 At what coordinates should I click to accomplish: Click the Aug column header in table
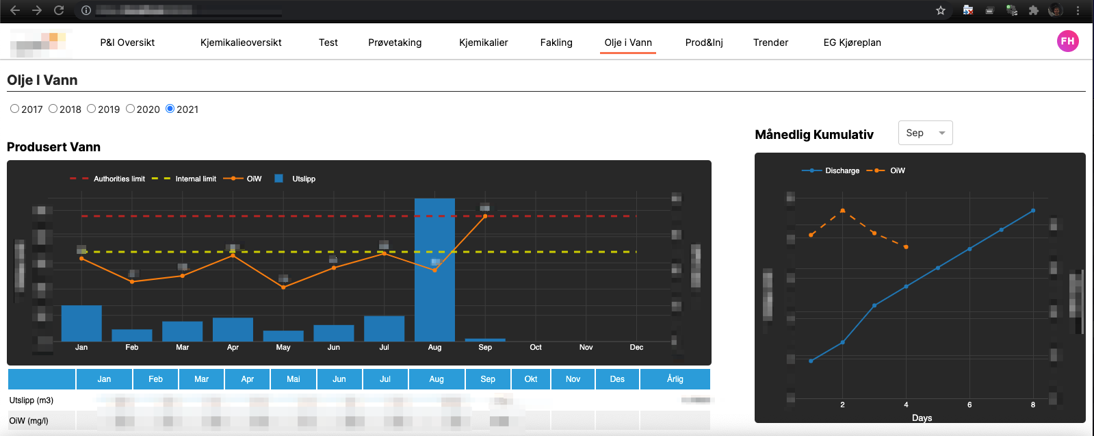437,379
